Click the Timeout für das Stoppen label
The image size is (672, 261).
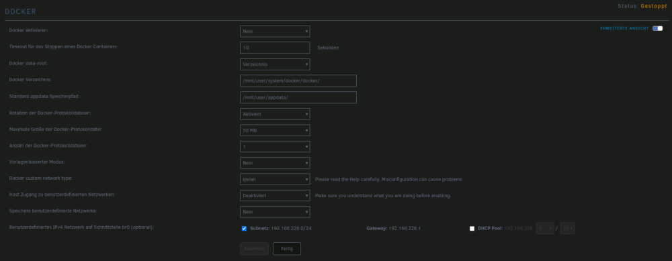tap(63, 47)
